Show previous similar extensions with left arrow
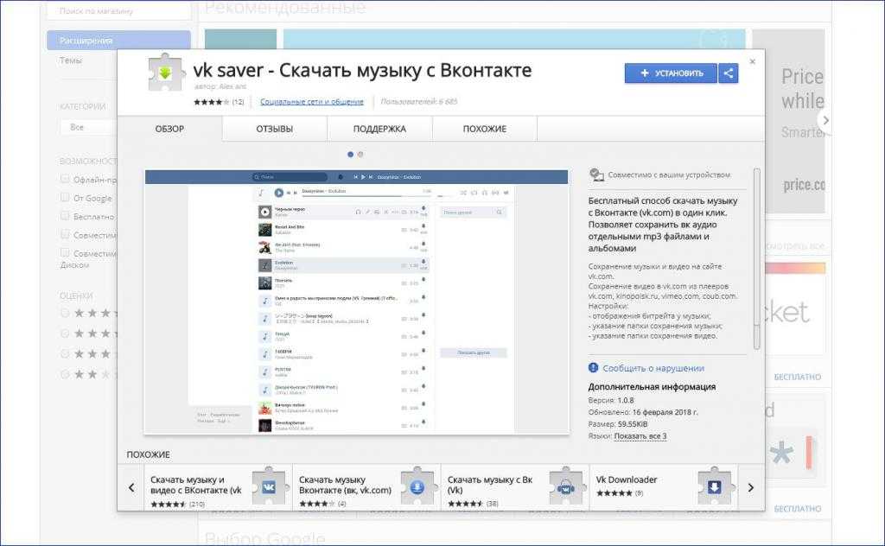 coord(131,487)
